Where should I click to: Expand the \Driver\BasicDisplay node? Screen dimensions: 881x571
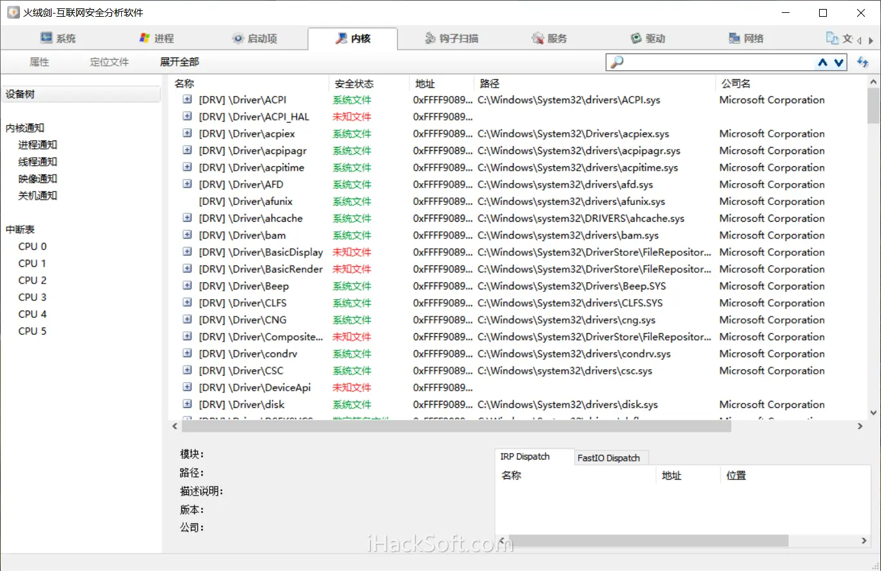tap(187, 251)
